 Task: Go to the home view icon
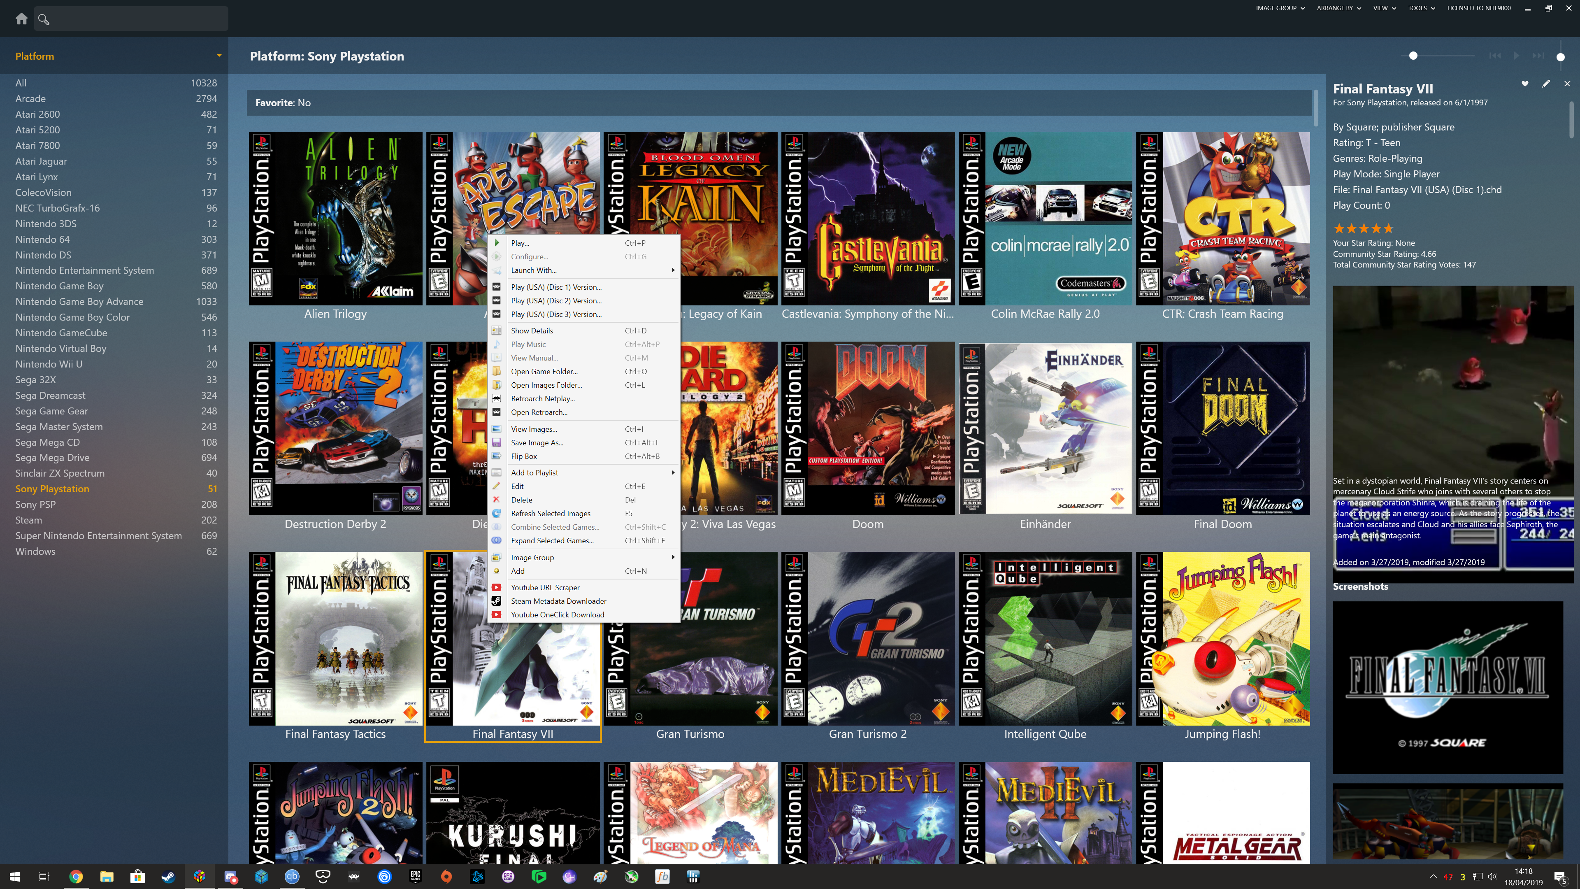tap(21, 19)
